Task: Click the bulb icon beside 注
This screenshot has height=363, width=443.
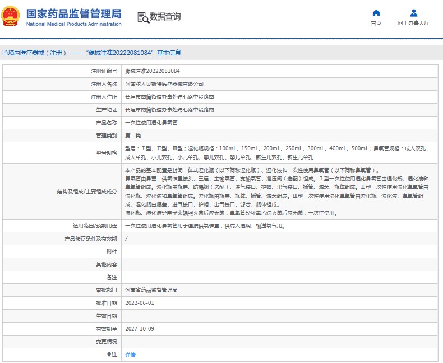Action: tap(109, 355)
